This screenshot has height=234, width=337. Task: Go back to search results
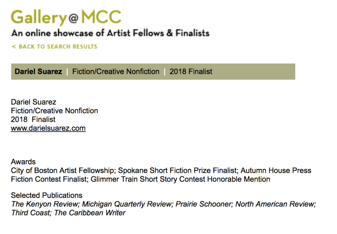(x=55, y=47)
